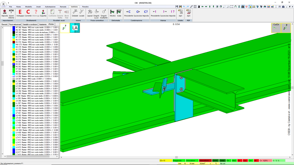Open the Finestre ribbon tab
294x165 pixels.
click(85, 7)
